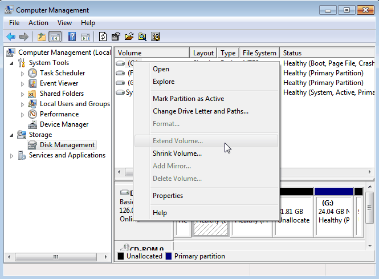Image resolution: width=379 pixels, height=279 pixels.
Task: Select Change Drive Letter and Paths
Action: click(x=206, y=111)
